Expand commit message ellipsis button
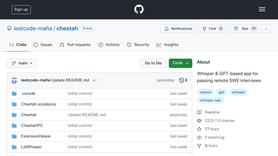This screenshot has height=156, width=278. pyautogui.click(x=94, y=80)
